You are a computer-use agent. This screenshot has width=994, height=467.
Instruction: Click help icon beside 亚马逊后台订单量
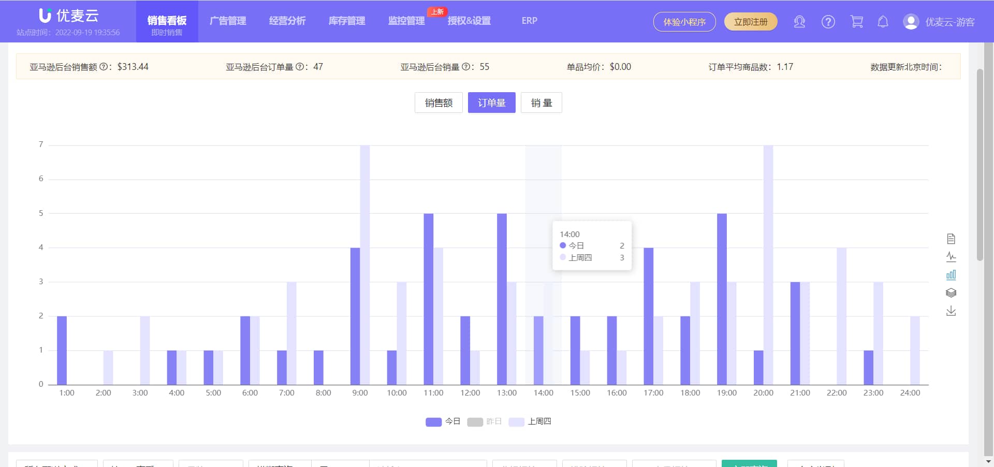tap(299, 67)
